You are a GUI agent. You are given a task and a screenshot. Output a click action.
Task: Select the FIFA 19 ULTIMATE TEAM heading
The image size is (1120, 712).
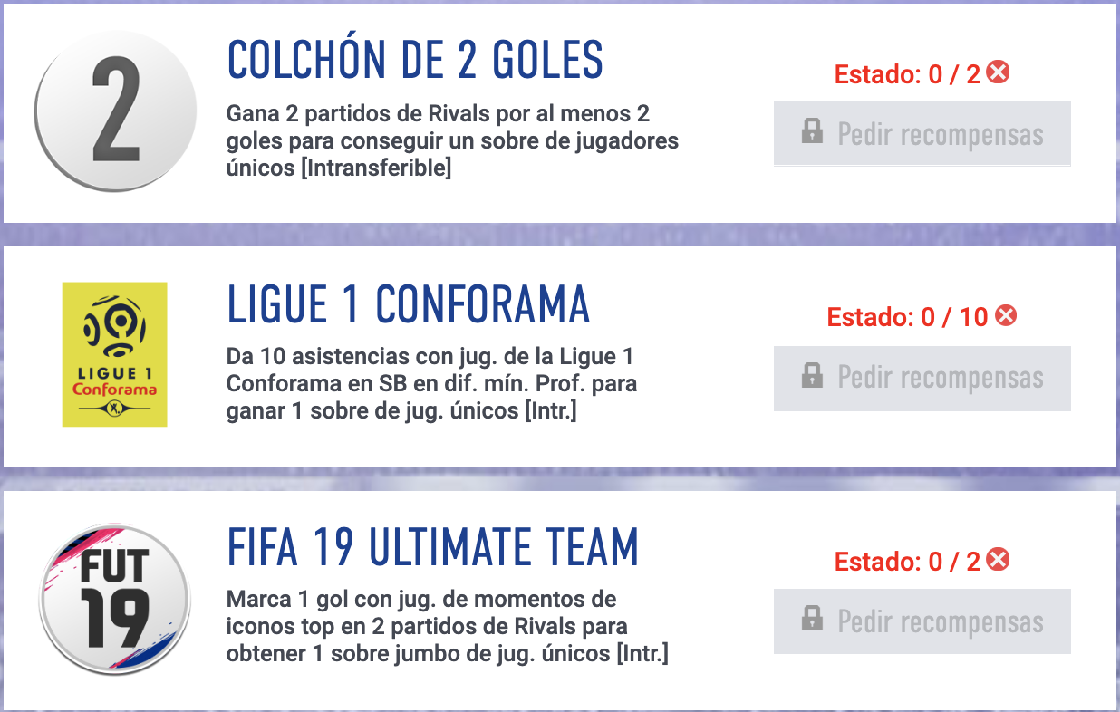pos(431,548)
